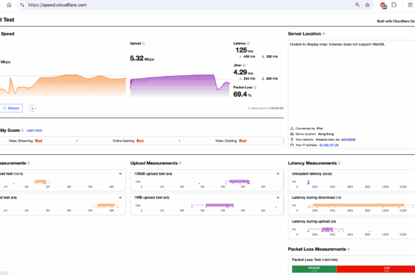Select the Unloaded latency label
The width and height of the screenshot is (415, 275).
pos(306,173)
